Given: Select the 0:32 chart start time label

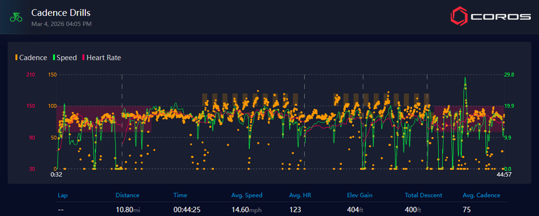Looking at the screenshot, I should point(56,175).
